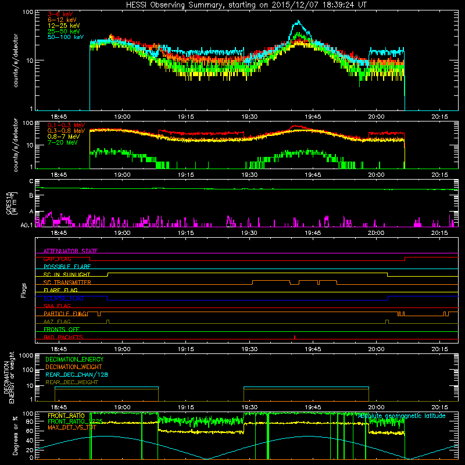Click the REAR_DEC_WEIGHT legend label
465x465 pixels.
pos(71,382)
